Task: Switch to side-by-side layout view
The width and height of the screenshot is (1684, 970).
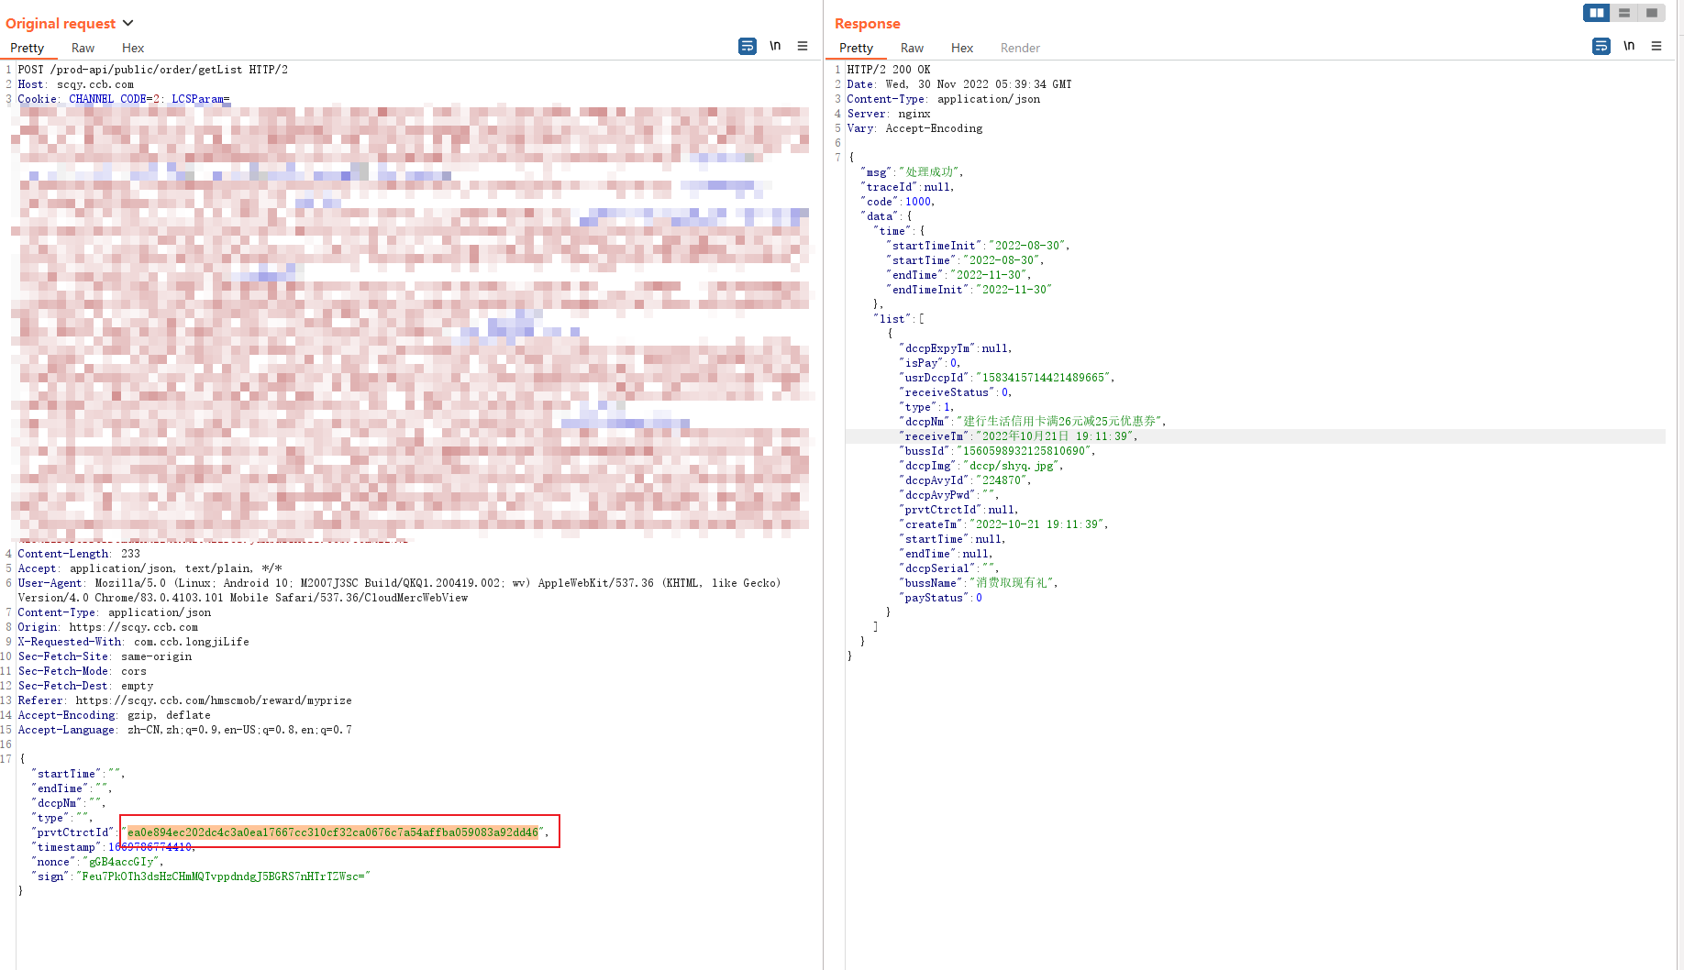Action: [x=1596, y=13]
